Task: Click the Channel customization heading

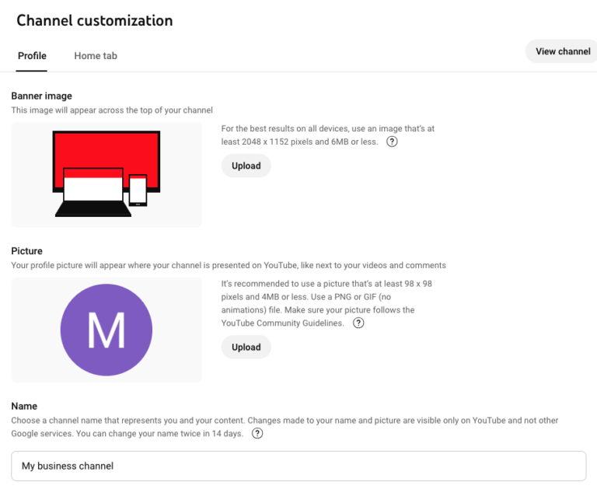Action: [95, 20]
